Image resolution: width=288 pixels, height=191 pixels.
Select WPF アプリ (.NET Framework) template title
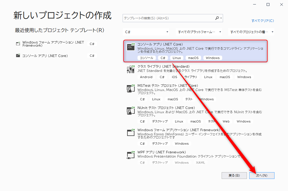coord(162,152)
